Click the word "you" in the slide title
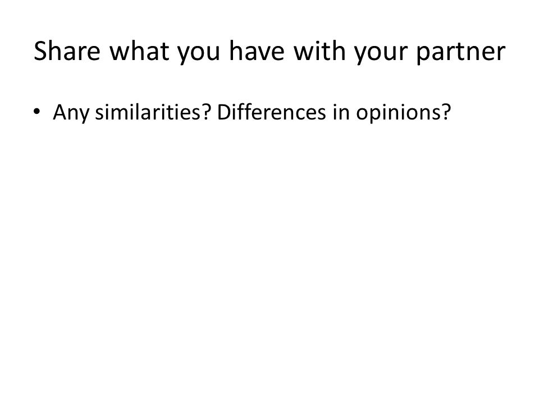The width and height of the screenshot is (539, 404). 198,54
